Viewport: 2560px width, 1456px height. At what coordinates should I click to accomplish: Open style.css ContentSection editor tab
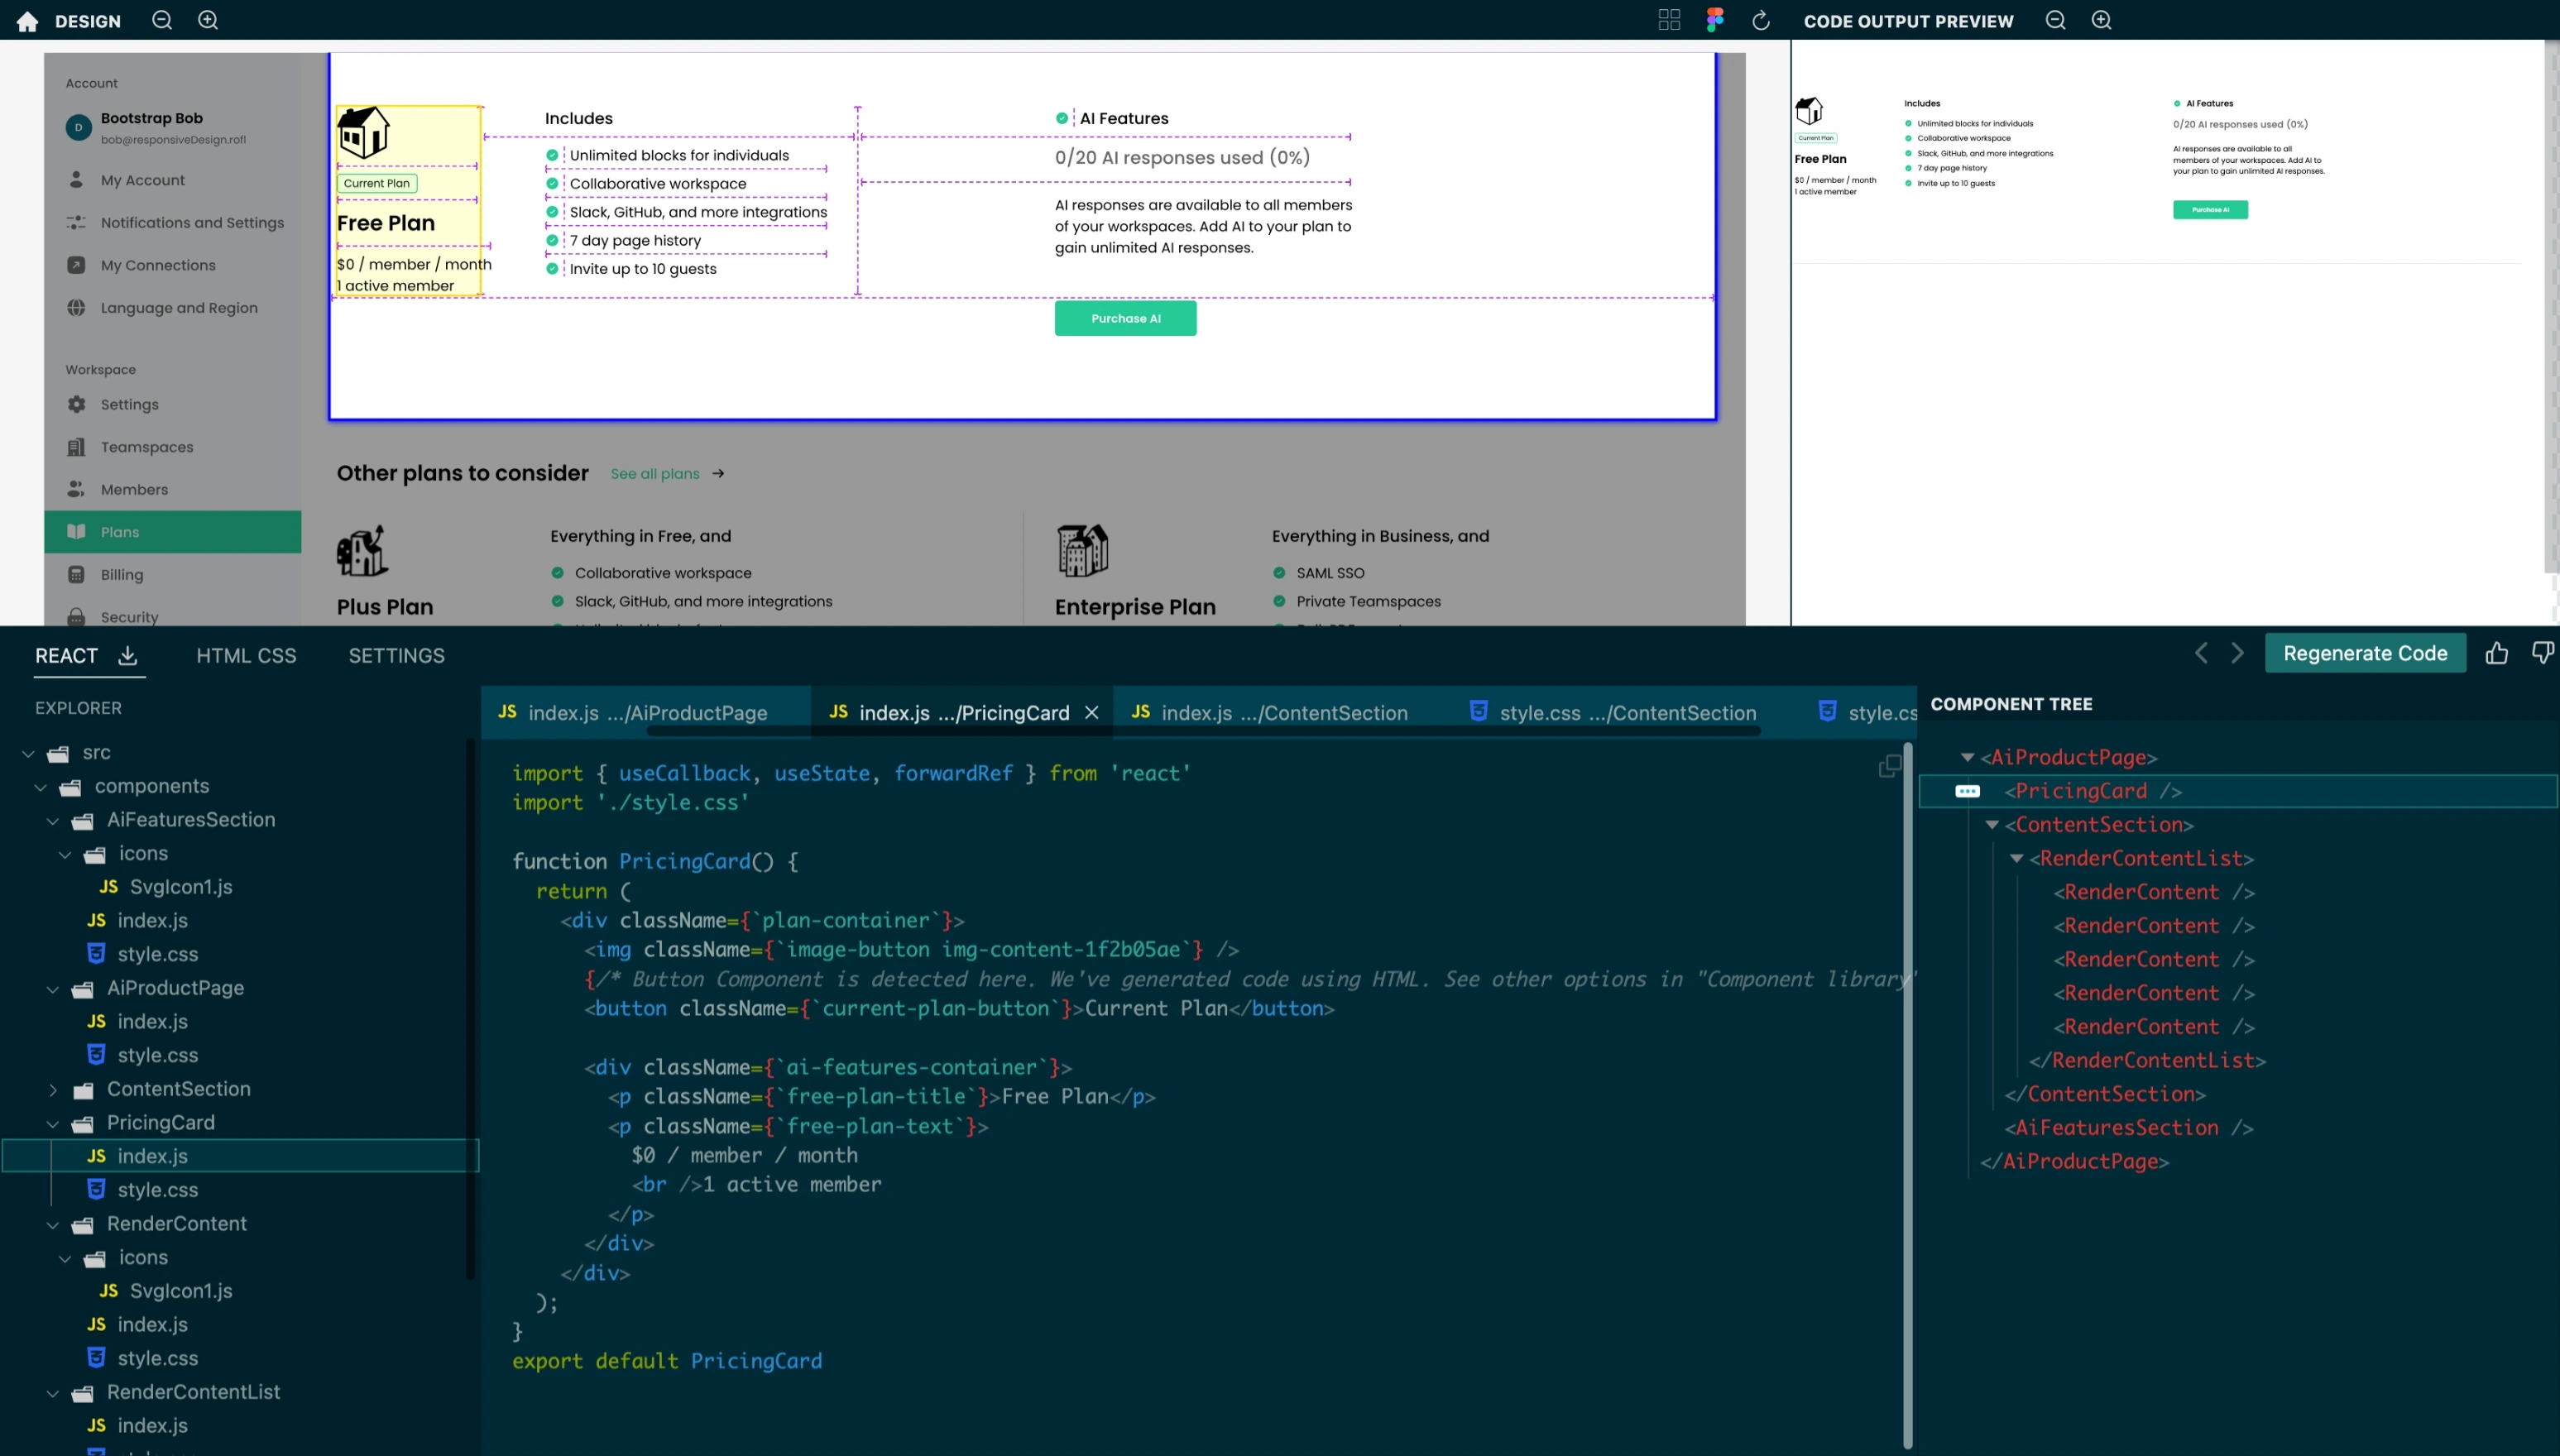click(1612, 712)
